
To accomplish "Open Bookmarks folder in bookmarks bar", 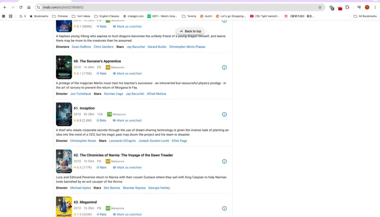I will [x=39, y=16].
